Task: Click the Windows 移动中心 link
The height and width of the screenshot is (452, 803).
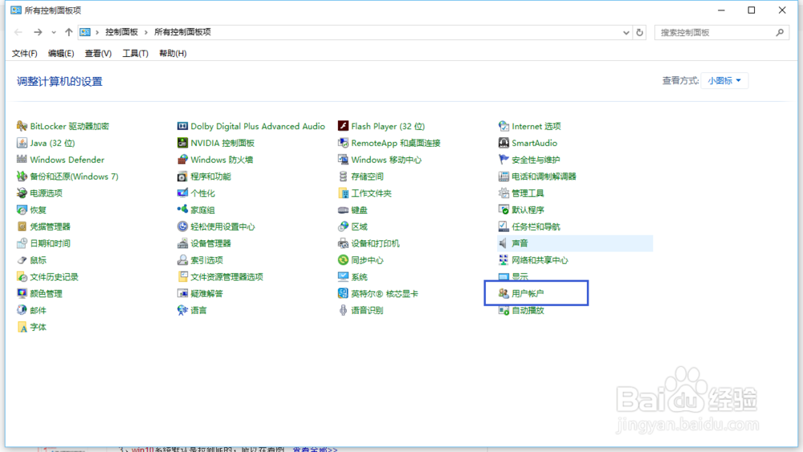Action: (386, 160)
